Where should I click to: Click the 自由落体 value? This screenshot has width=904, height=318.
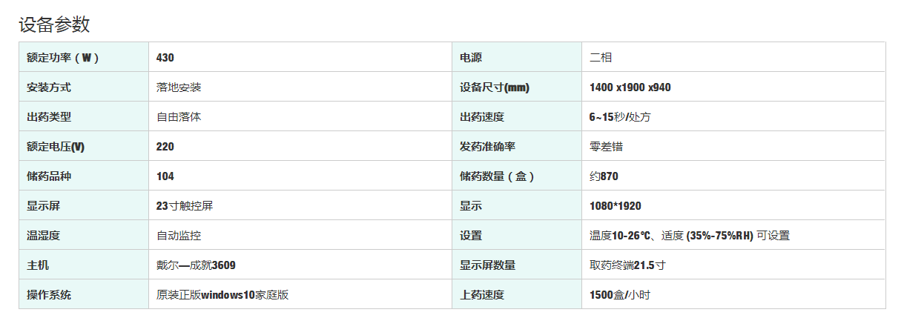(x=179, y=117)
